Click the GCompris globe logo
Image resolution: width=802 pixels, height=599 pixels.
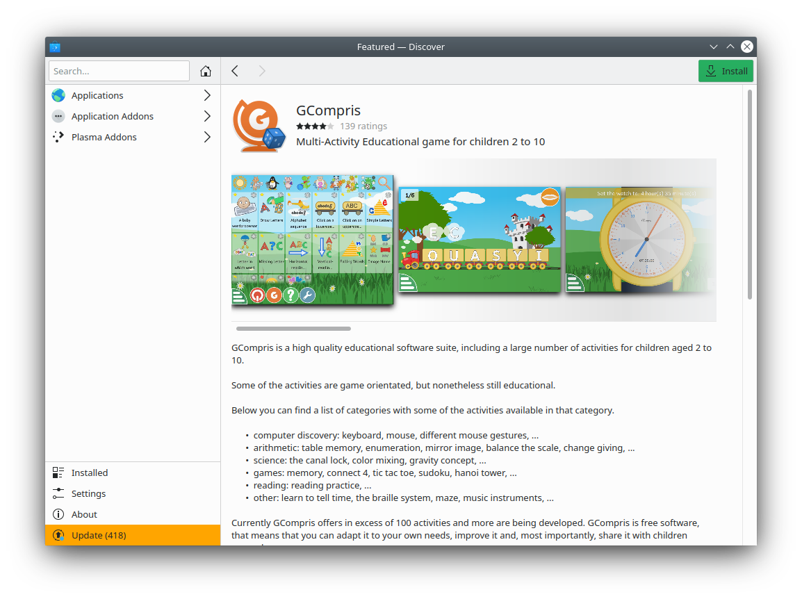tap(259, 126)
